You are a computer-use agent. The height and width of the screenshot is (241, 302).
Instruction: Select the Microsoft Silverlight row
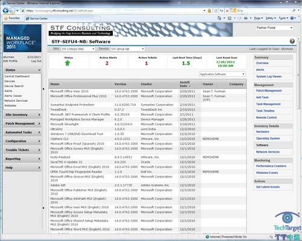(x=147, y=124)
